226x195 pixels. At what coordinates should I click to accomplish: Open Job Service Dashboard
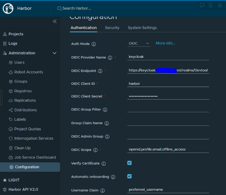tap(35, 157)
